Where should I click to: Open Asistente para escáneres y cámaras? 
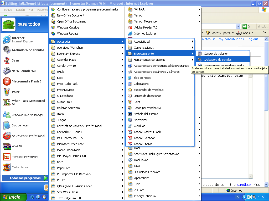160,72
